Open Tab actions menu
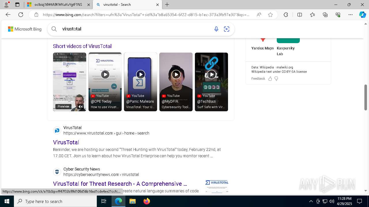The width and height of the screenshot is (369, 207). pyautogui.click(x=17, y=5)
